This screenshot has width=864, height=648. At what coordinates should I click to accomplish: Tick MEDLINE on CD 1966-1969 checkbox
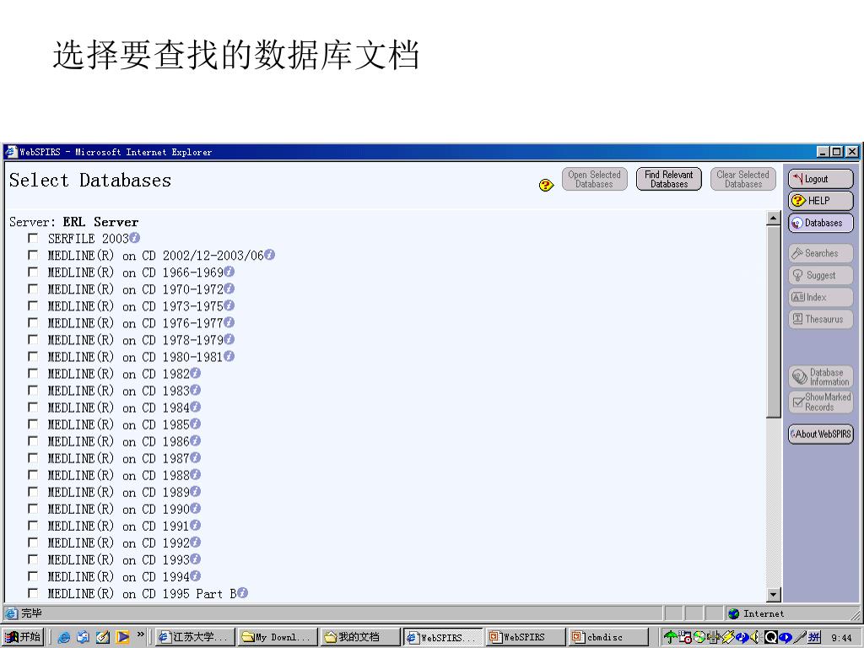tap(33, 273)
